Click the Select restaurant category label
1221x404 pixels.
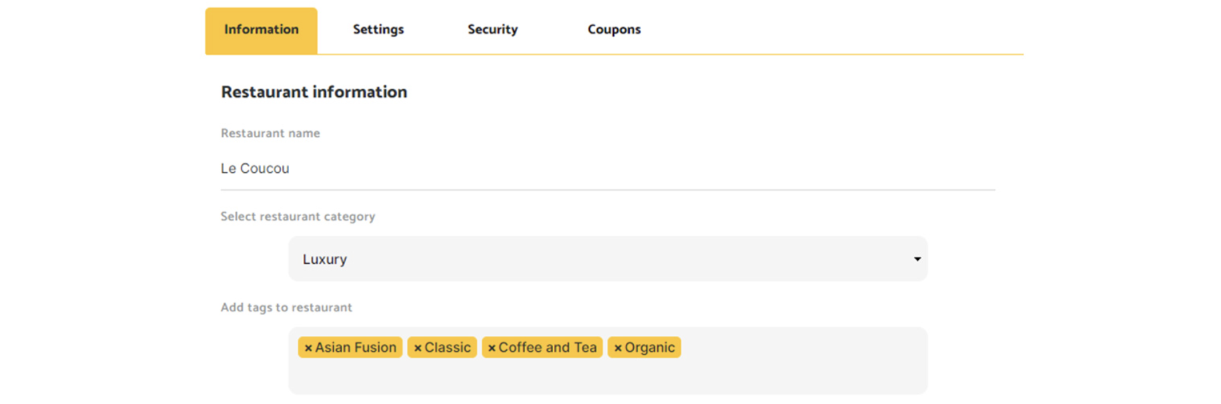[298, 217]
